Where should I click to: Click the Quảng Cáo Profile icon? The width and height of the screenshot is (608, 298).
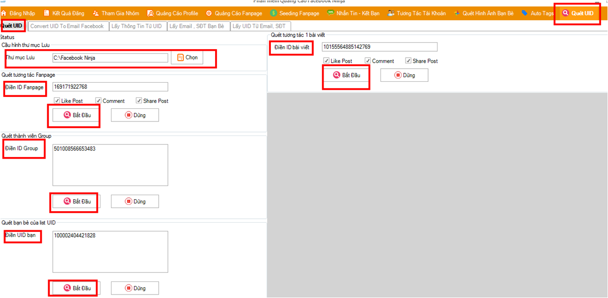(x=150, y=14)
